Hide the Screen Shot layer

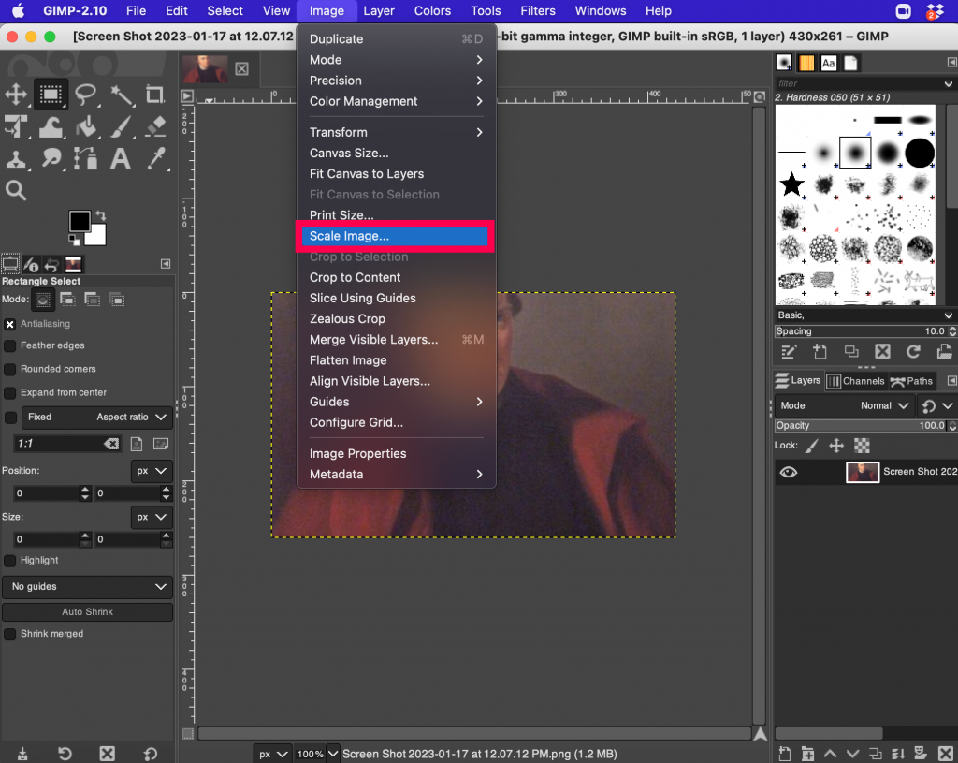coord(789,472)
